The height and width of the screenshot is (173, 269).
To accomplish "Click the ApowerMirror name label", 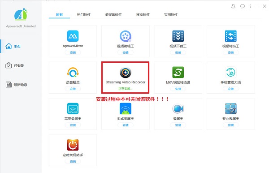I will pos(73,46).
